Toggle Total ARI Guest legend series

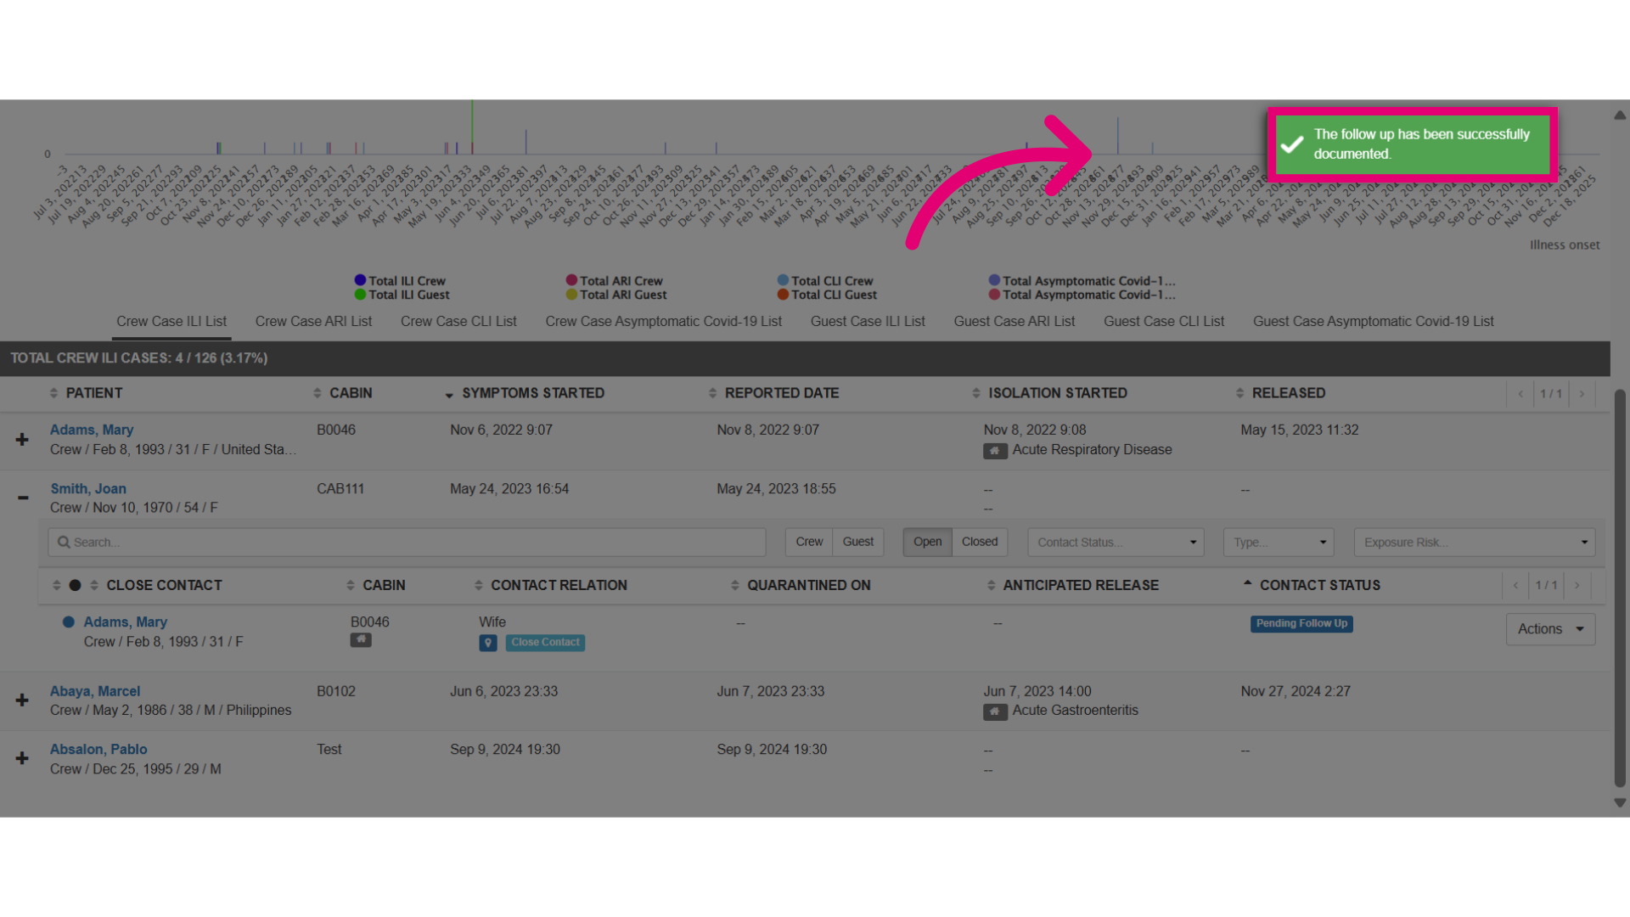[x=616, y=295]
